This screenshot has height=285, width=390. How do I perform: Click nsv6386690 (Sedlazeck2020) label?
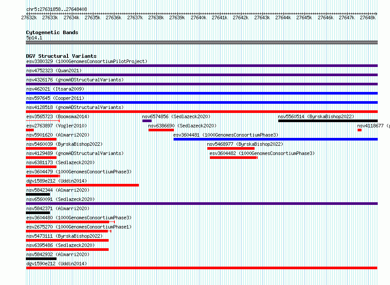pos(182,126)
